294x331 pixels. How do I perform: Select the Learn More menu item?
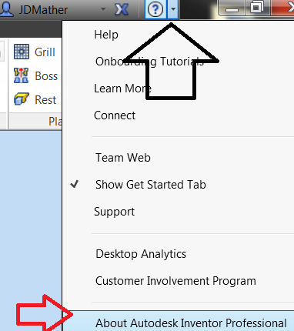coord(122,89)
